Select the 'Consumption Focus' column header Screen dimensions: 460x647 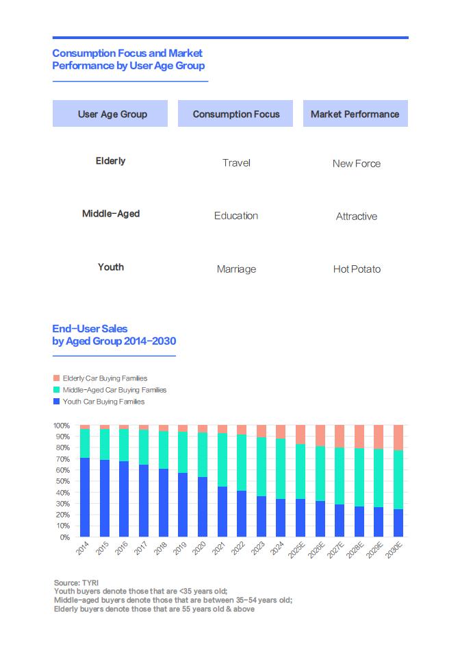[x=235, y=114]
